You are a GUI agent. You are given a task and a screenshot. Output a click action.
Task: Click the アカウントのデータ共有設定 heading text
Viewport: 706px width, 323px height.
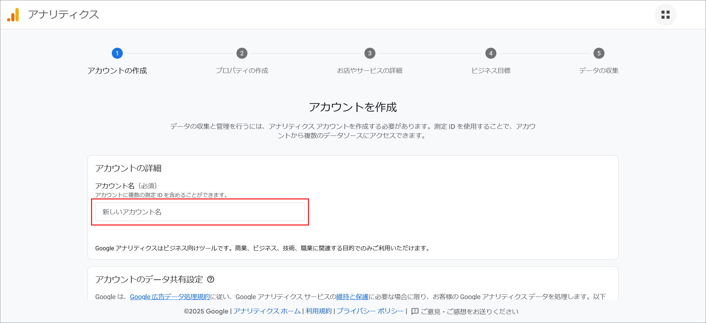[x=149, y=279]
